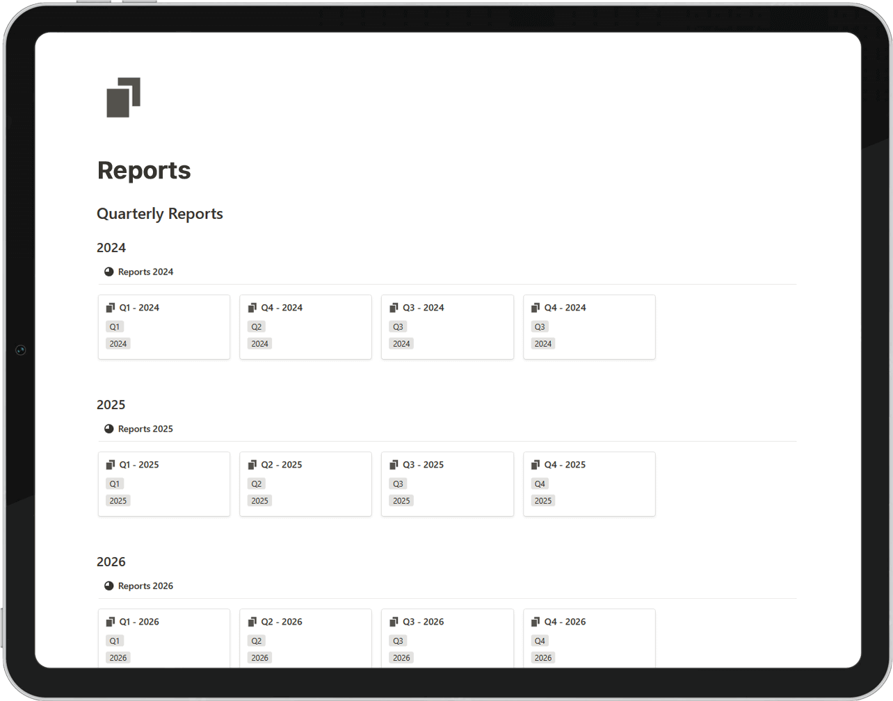Click the 2026 tag in Q1 - 2026 card
Screen dimensions: 893x701
tap(118, 658)
